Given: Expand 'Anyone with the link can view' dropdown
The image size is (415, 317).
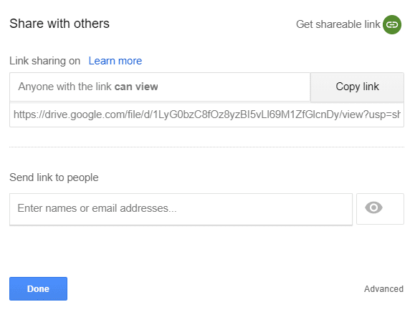Looking at the screenshot, I should [160, 87].
